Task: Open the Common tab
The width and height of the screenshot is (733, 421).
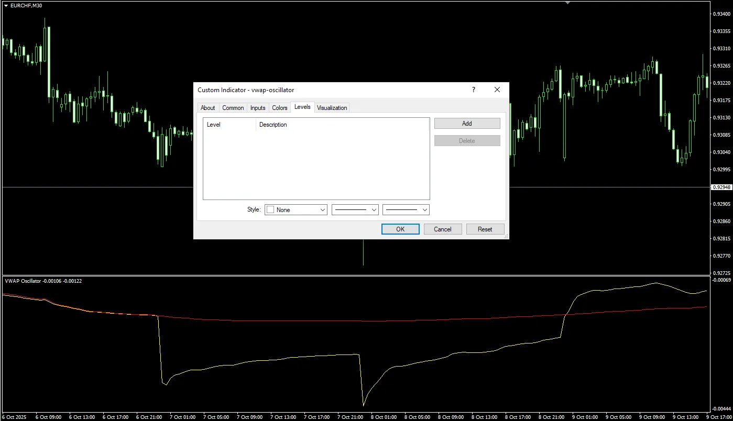Action: pyautogui.click(x=233, y=107)
